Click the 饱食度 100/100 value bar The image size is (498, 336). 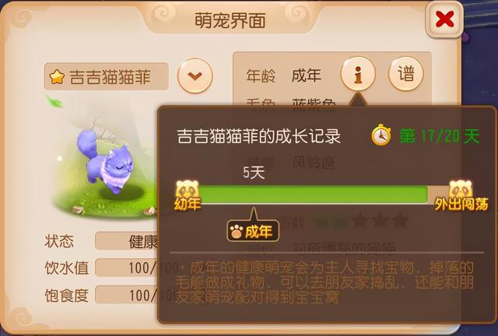pos(126,295)
